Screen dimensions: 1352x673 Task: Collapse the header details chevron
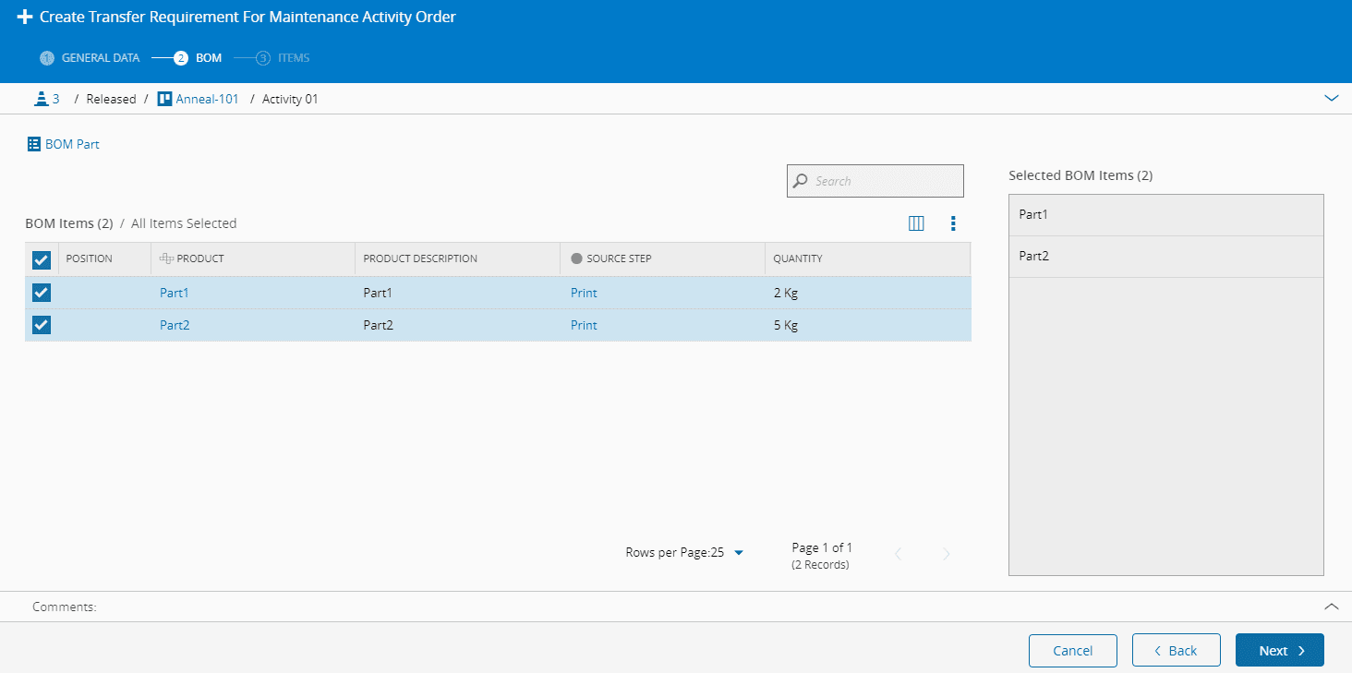click(x=1331, y=98)
